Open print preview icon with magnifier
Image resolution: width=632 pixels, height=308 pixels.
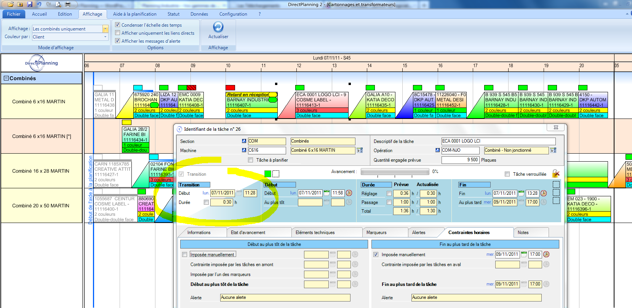point(58,4)
